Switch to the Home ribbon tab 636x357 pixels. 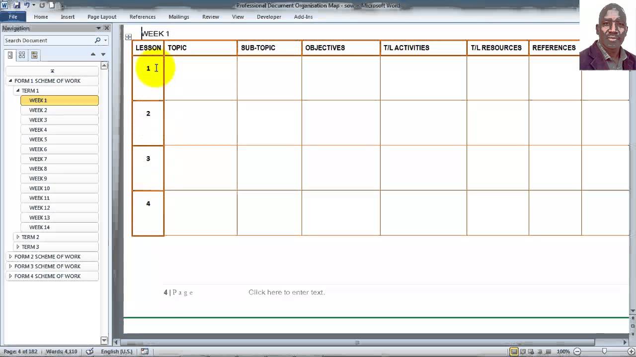[41, 17]
